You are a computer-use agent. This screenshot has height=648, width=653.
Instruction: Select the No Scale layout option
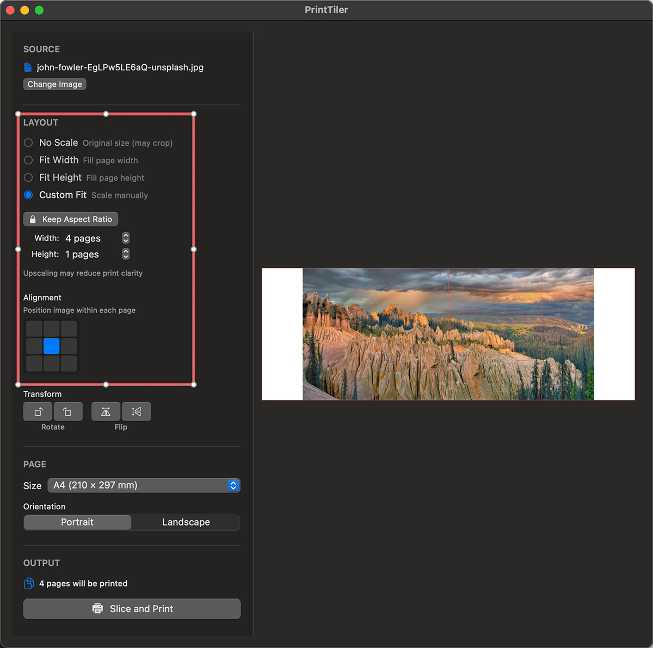tap(28, 143)
